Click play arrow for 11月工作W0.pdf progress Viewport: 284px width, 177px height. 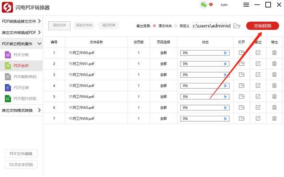pos(225,53)
